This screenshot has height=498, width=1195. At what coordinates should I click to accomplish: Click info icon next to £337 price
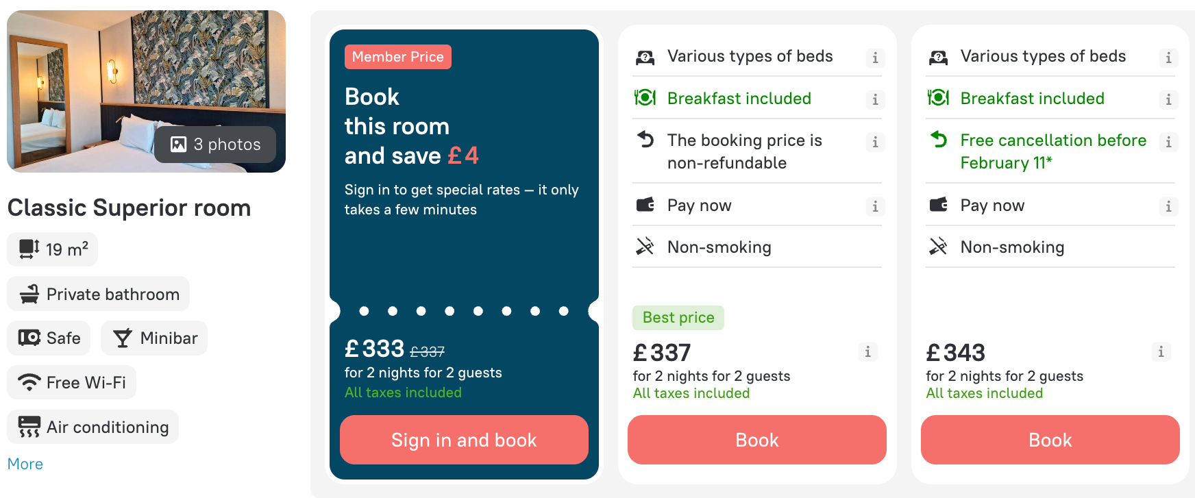(867, 352)
